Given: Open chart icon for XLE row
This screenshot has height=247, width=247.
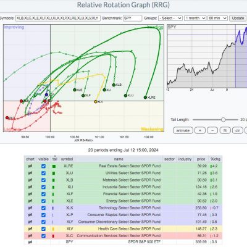Looking at the screenshot, I should pyautogui.click(x=30, y=201).
